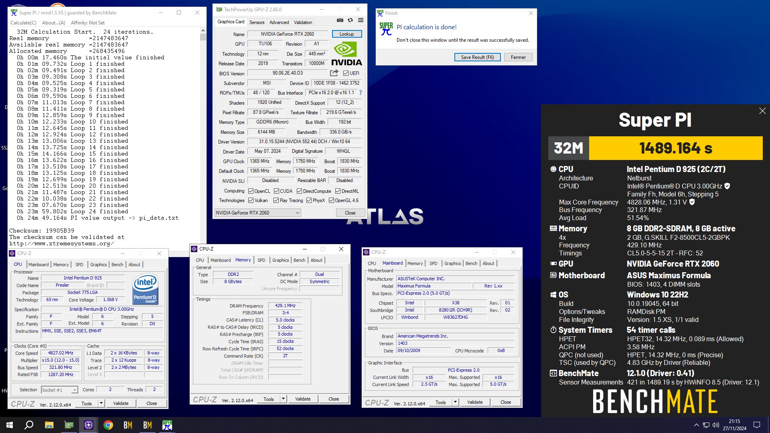Click Super PI title bar icon
Viewport: 770px width, 433px height.
tap(14, 12)
